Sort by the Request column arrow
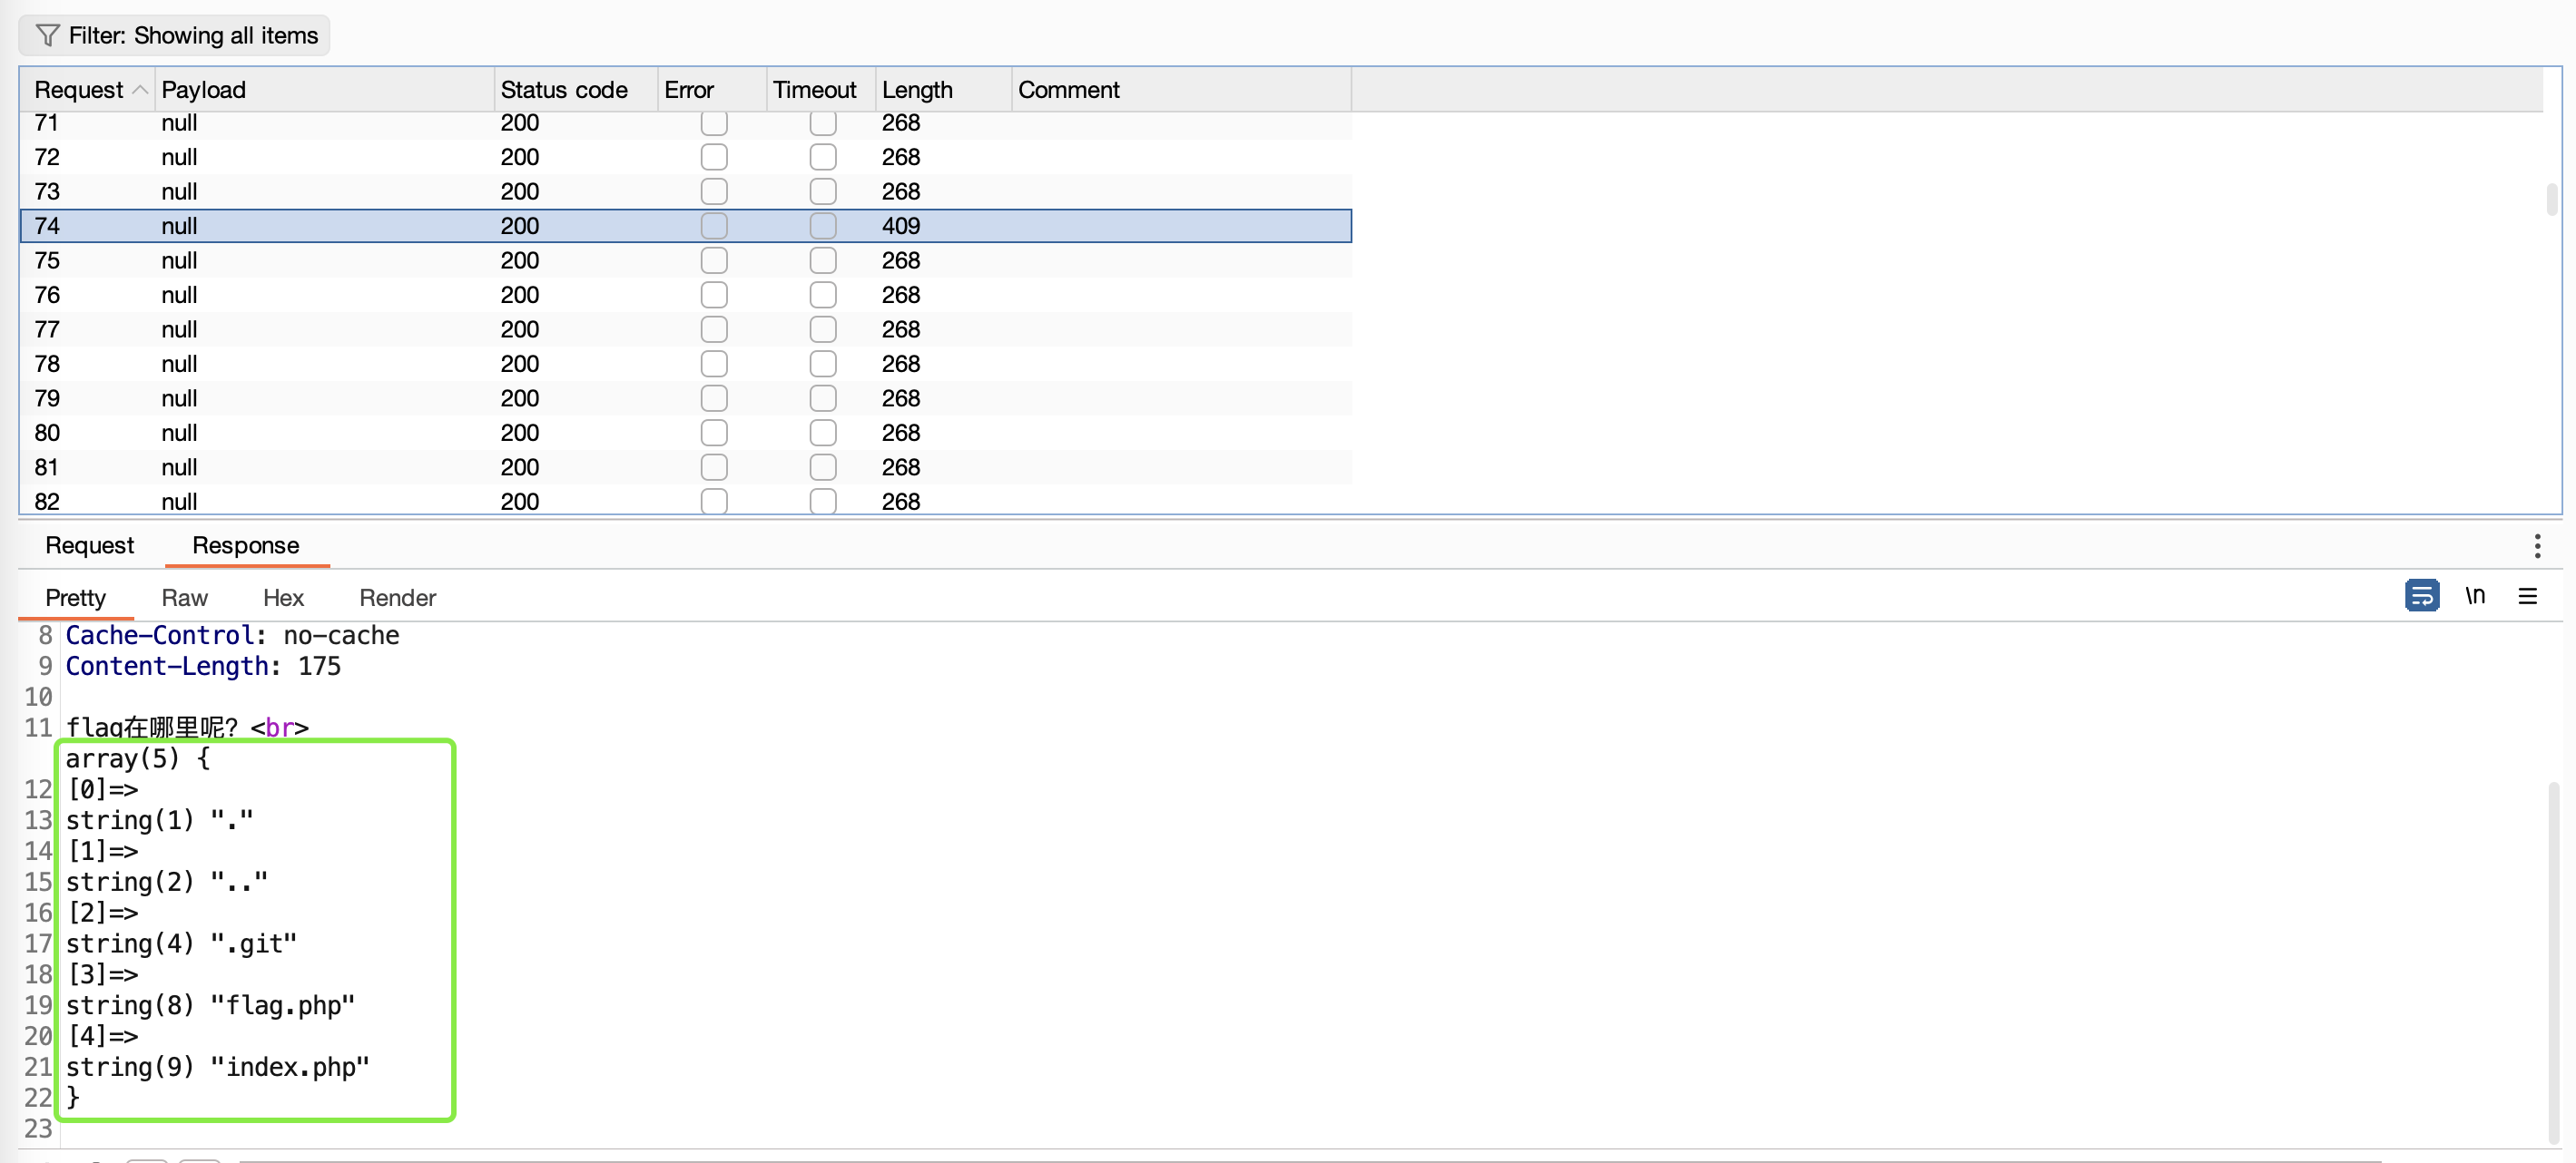The image size is (2576, 1163). [140, 90]
